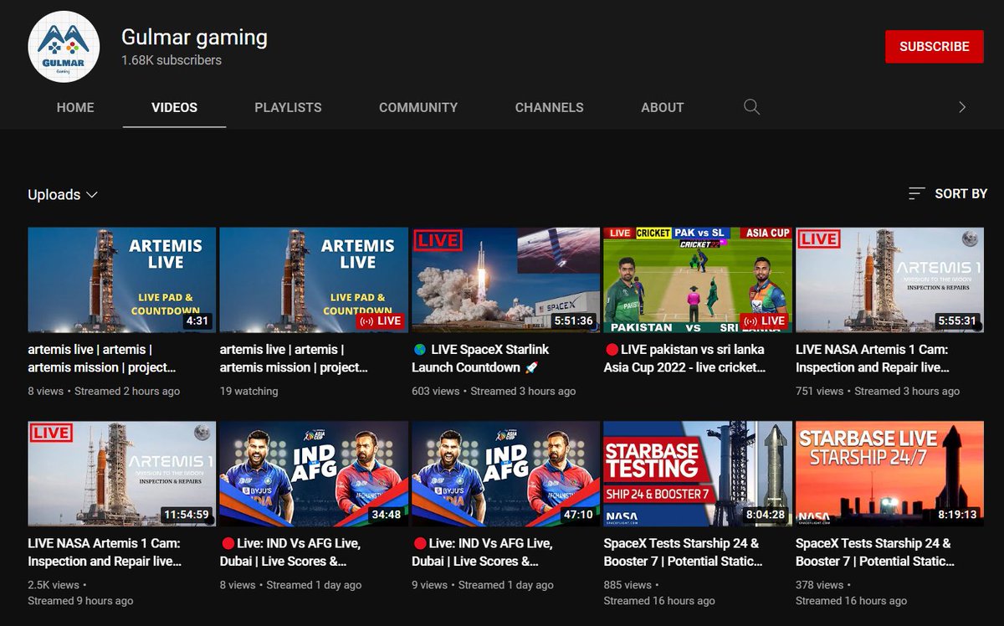
Task: Open the artemis live title with 19 watching
Action: (x=294, y=358)
